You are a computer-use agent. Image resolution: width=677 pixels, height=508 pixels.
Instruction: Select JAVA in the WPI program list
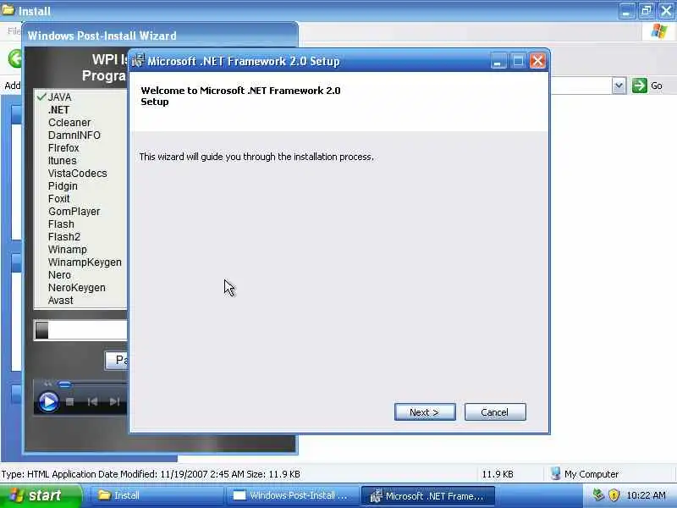click(x=59, y=97)
